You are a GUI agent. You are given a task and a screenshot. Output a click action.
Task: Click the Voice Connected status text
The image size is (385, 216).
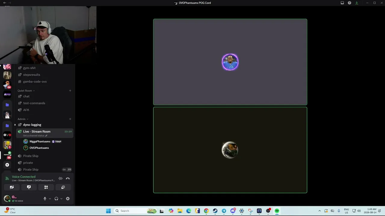click(x=24, y=177)
